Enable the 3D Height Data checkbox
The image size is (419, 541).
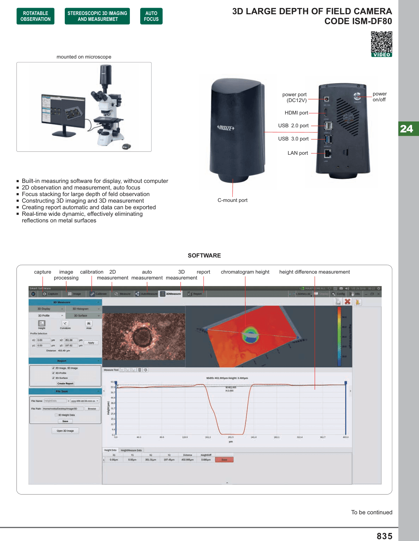pos(56,415)
